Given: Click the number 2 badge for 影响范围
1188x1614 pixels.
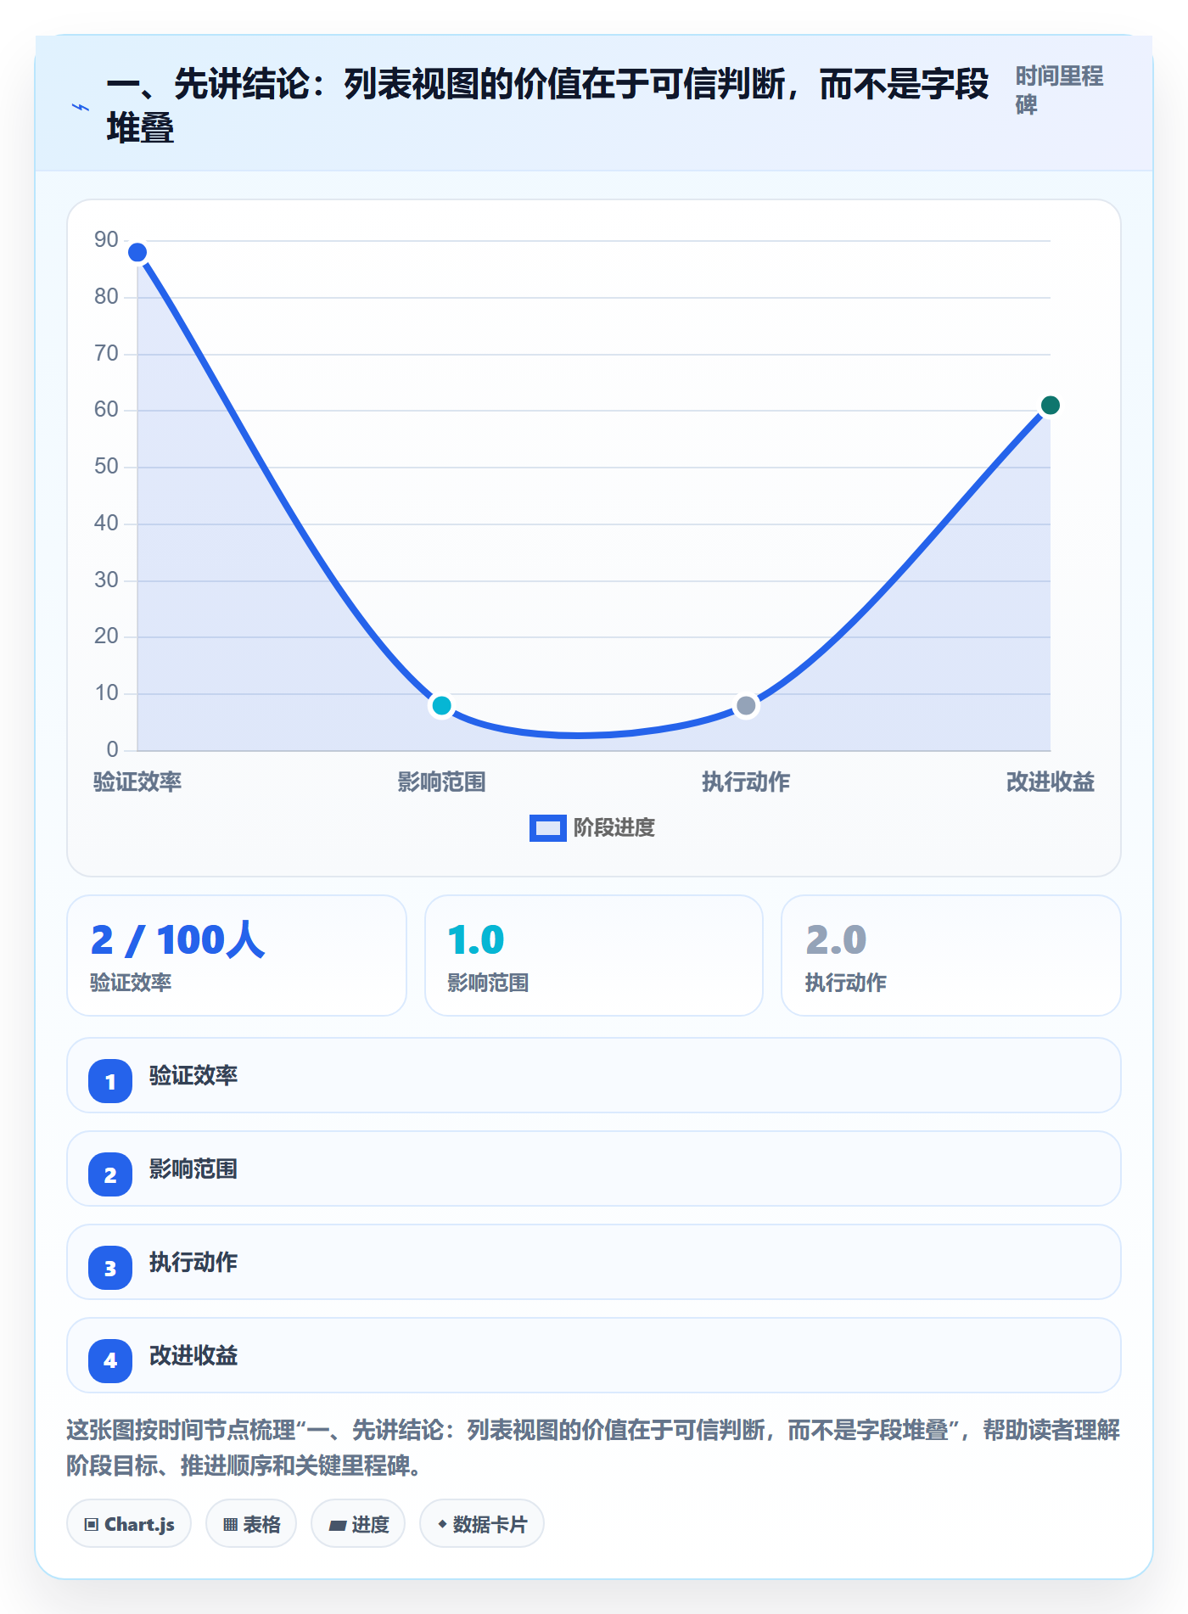Looking at the screenshot, I should click(110, 1174).
